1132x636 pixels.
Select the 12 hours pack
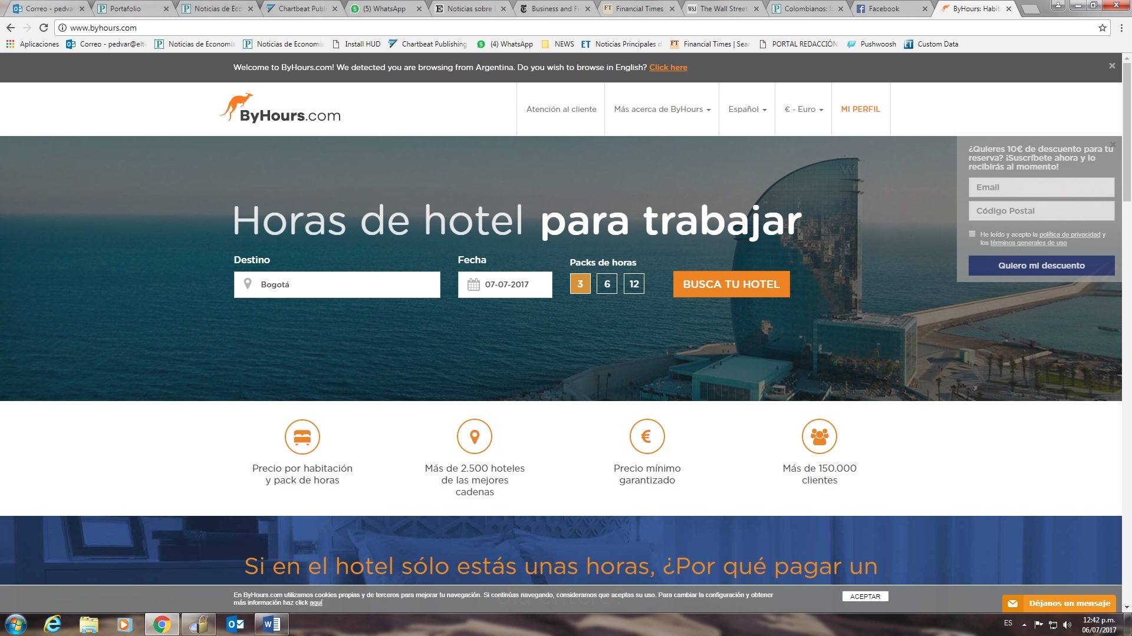click(x=634, y=284)
